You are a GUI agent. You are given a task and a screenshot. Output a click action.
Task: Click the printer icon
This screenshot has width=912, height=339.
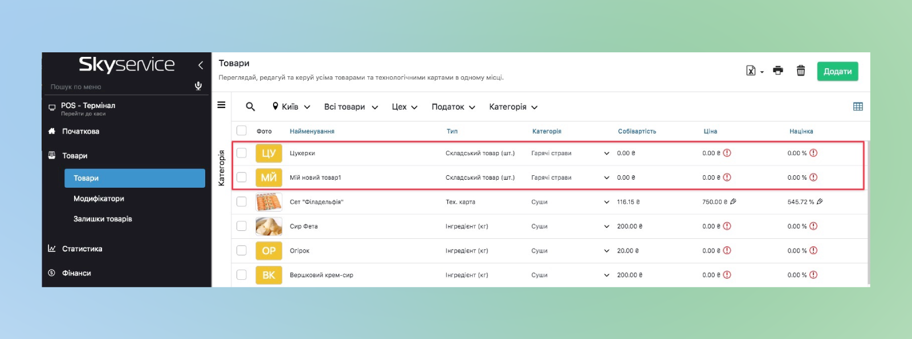777,71
